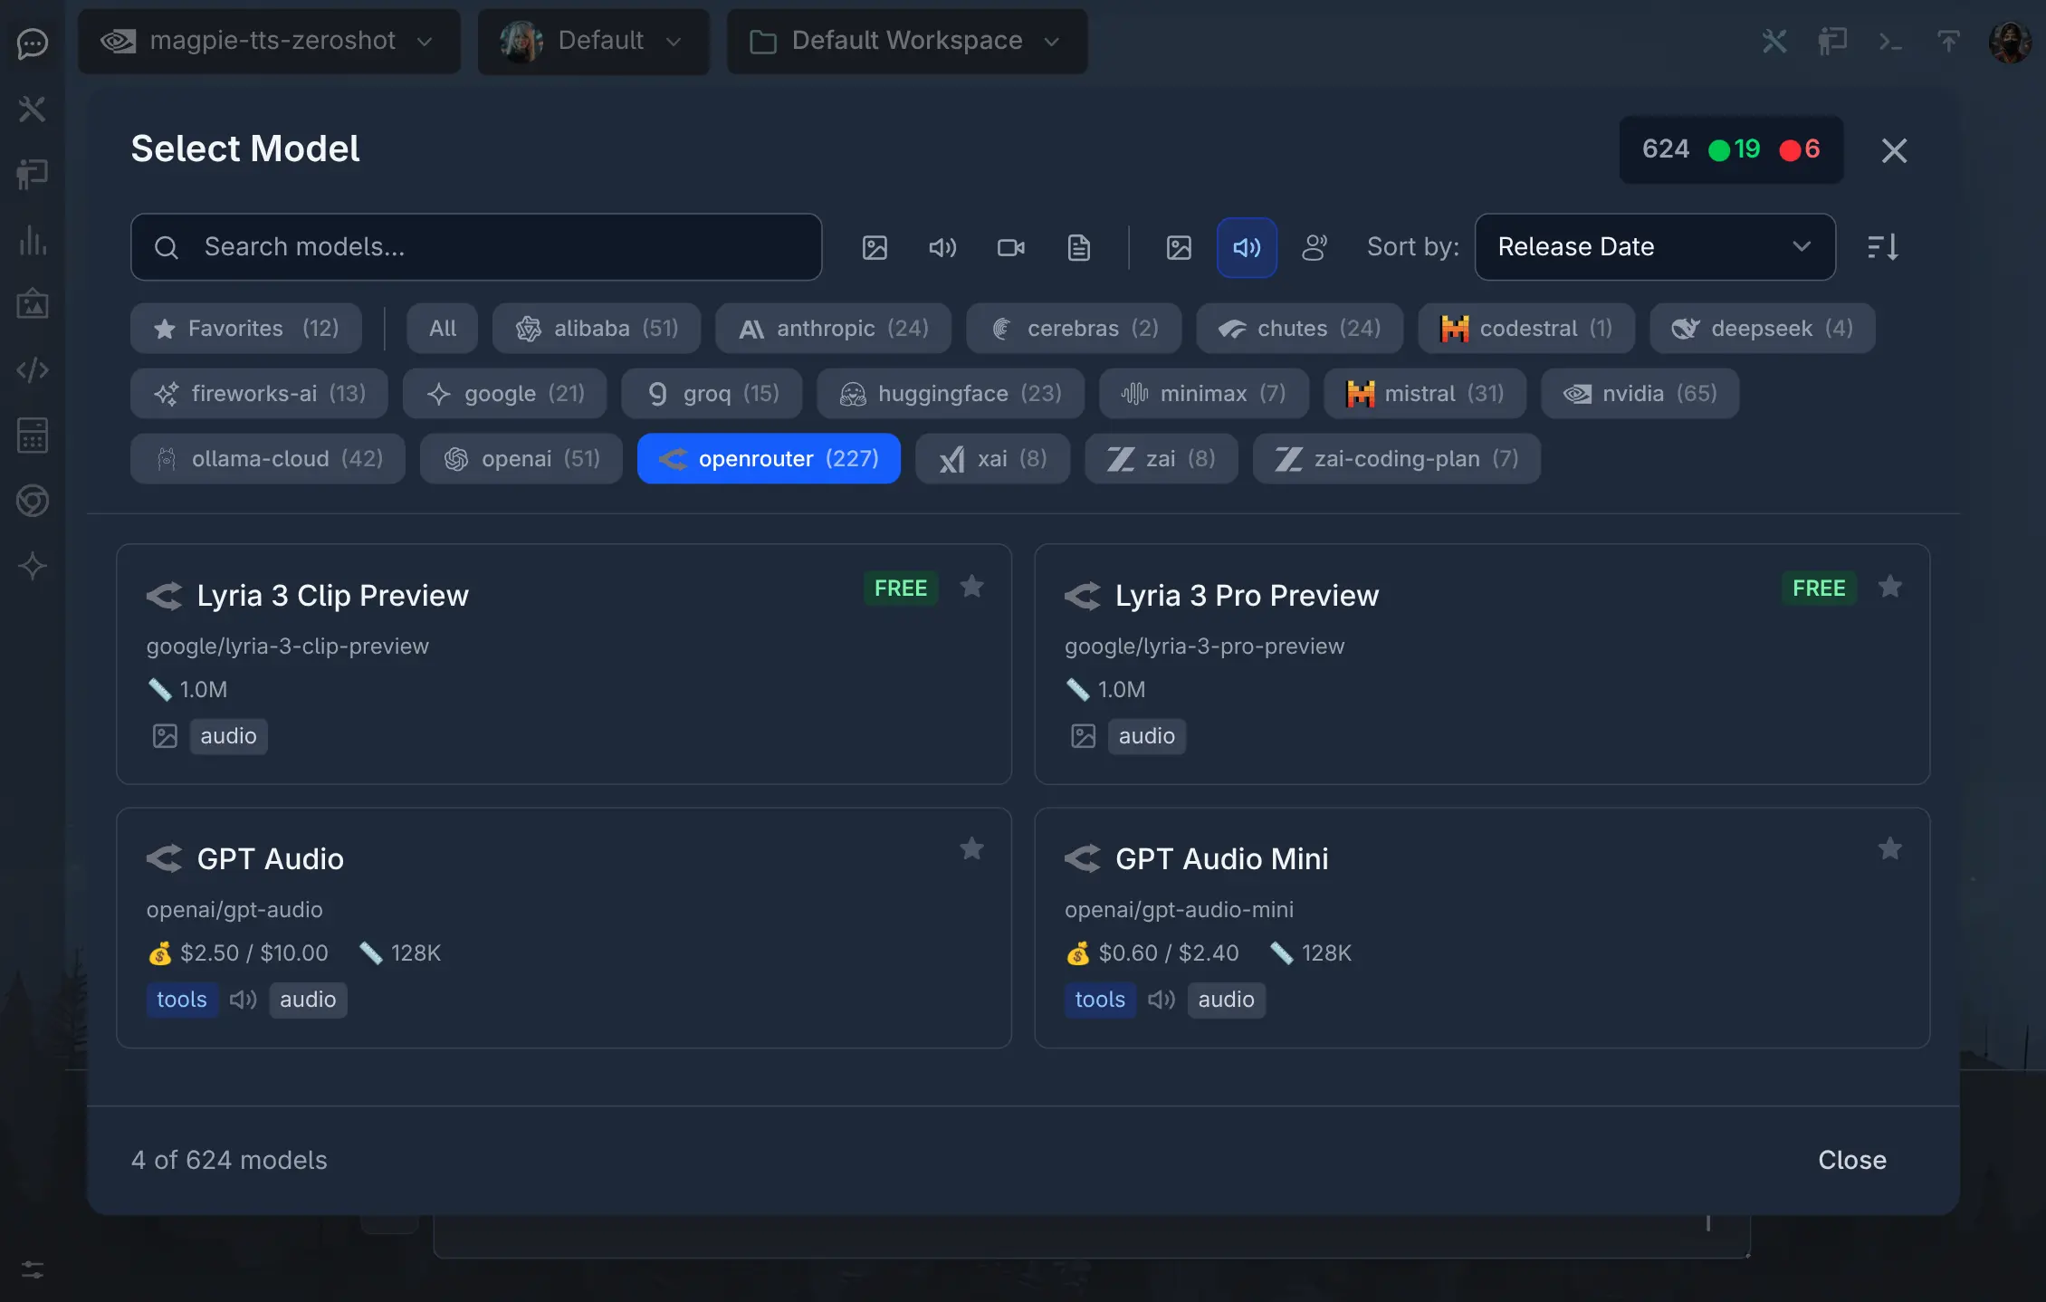This screenshot has height=1302, width=2046.
Task: Click the Close button at dialog bottom
Action: pos(1852,1160)
